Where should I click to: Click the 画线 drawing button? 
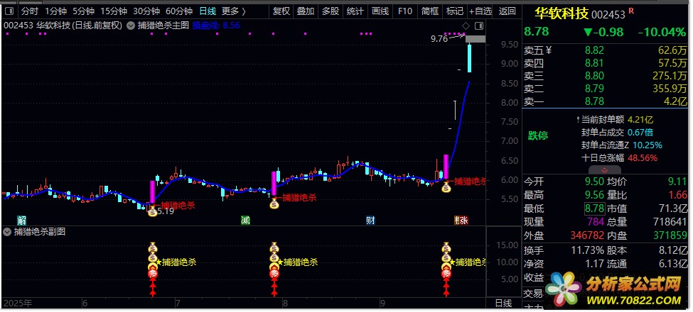click(380, 11)
